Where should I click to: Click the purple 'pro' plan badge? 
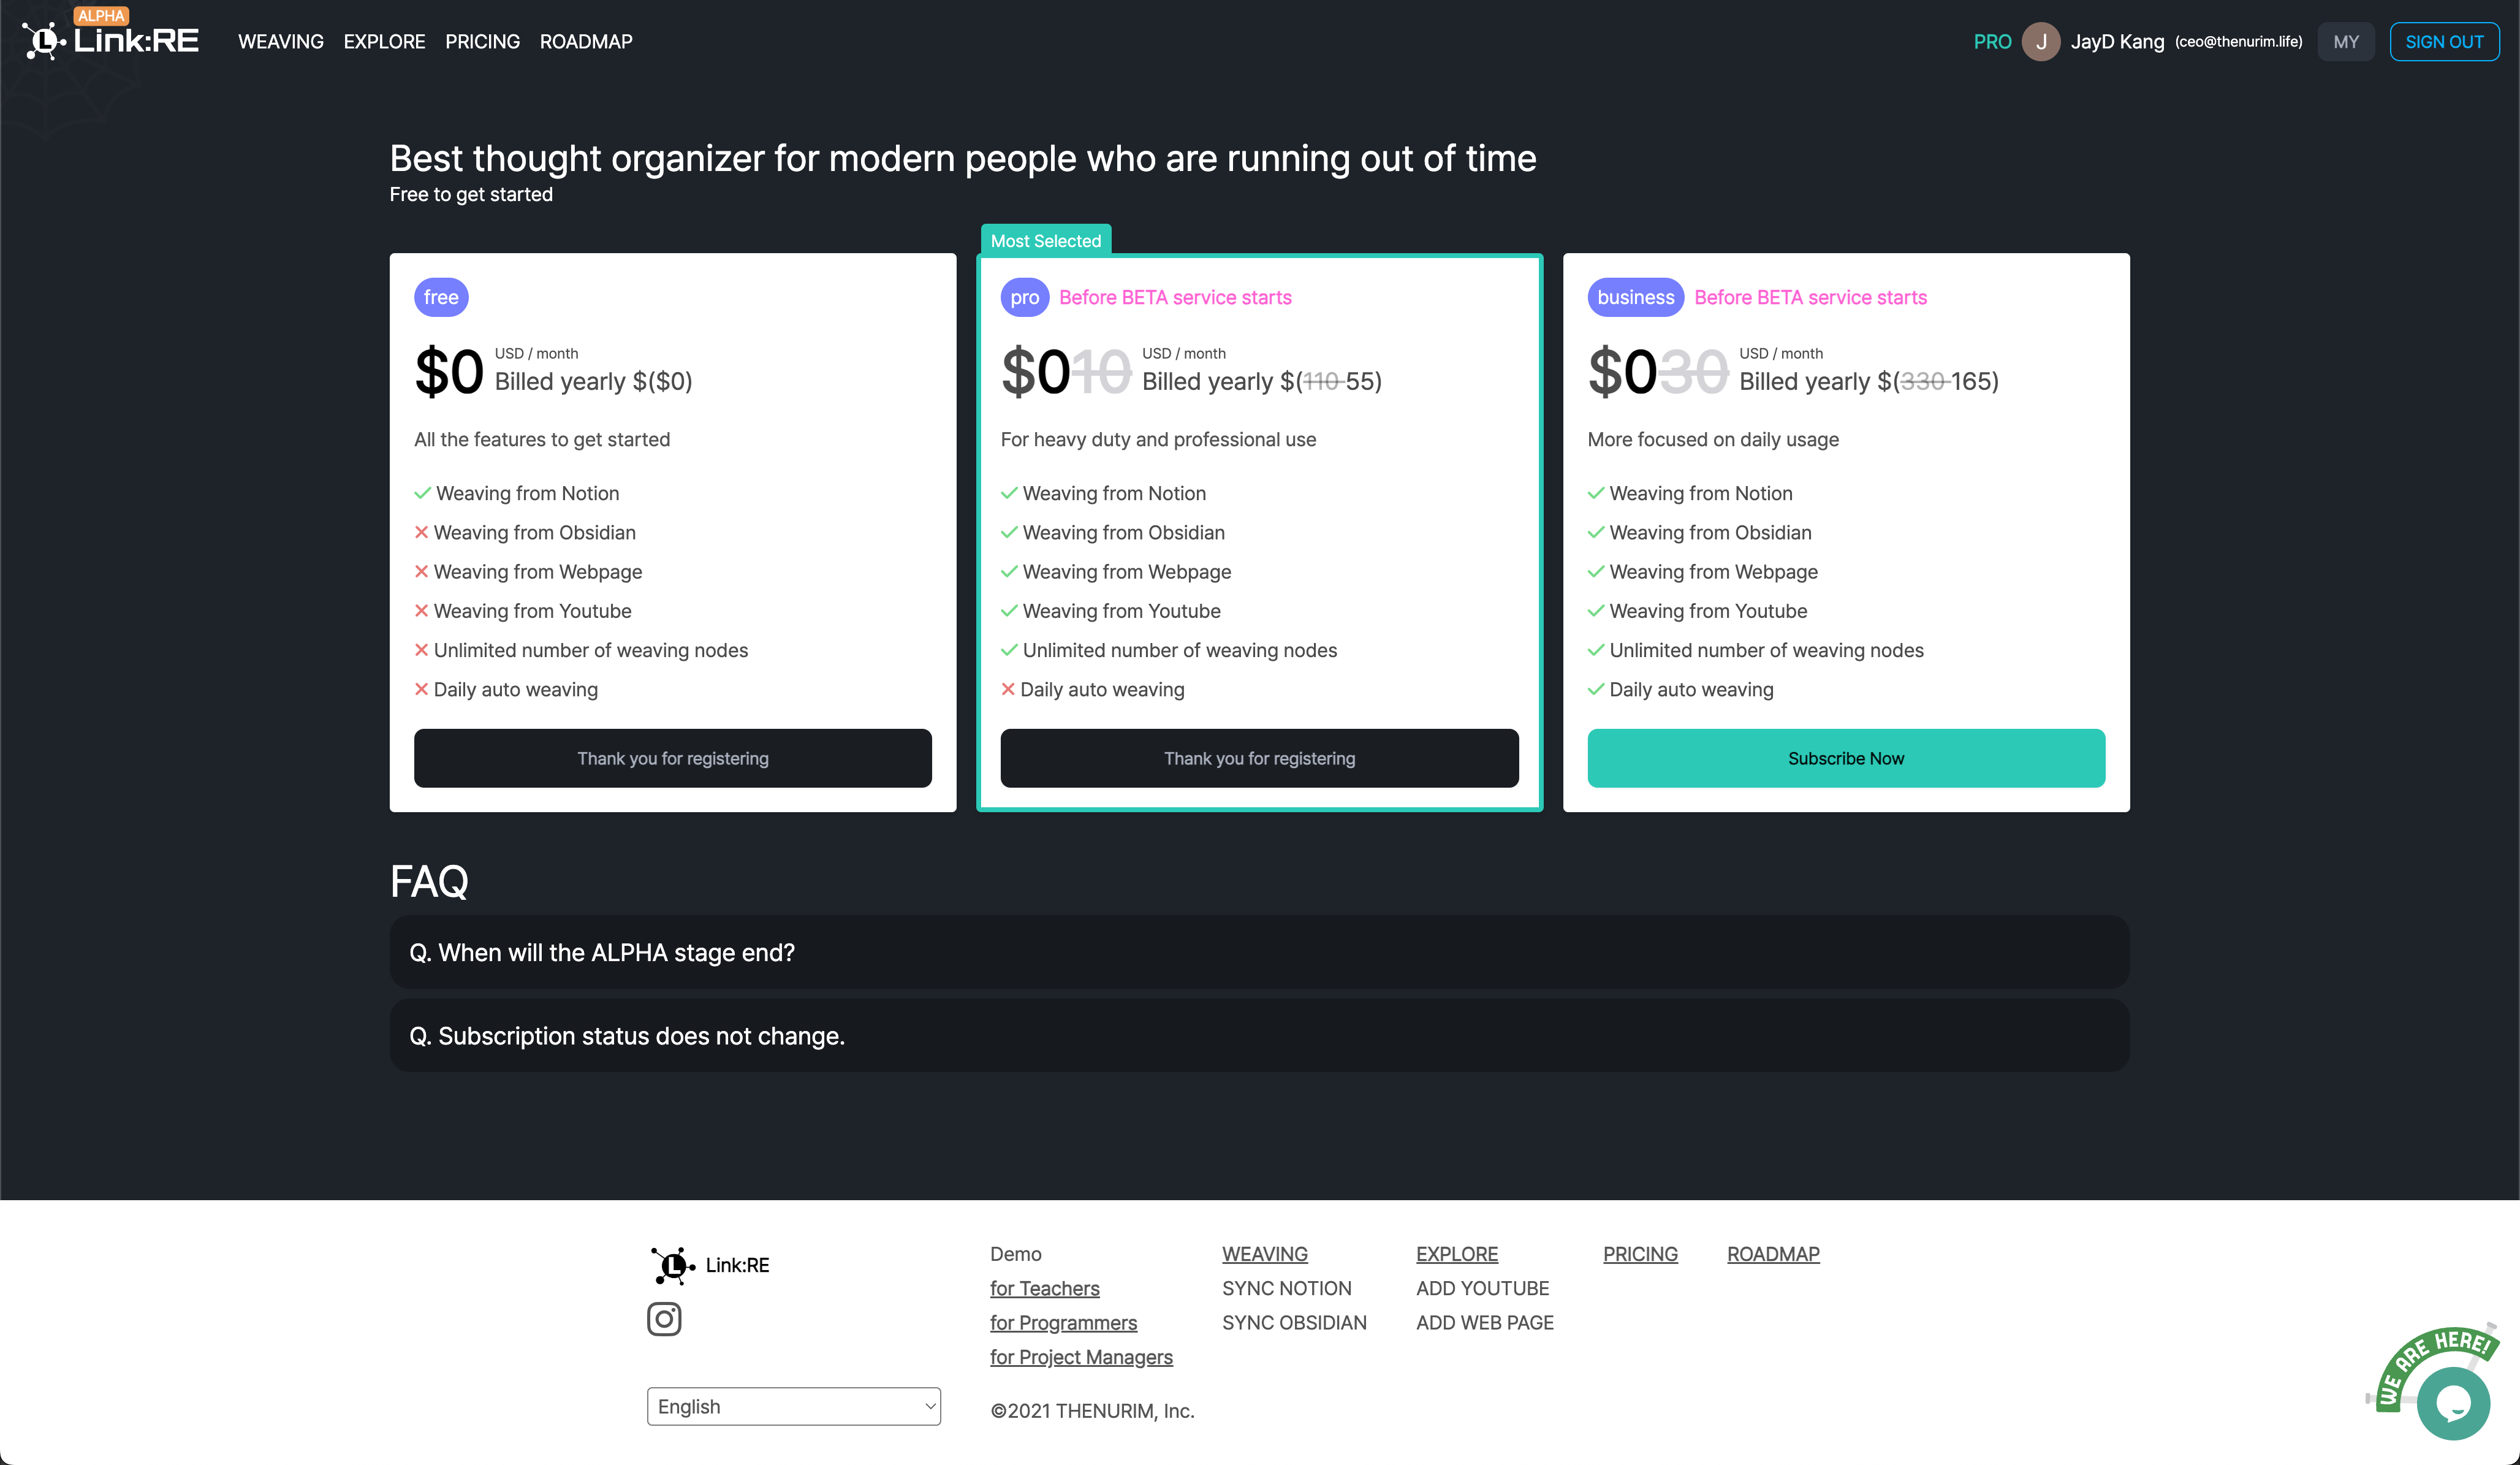1024,297
